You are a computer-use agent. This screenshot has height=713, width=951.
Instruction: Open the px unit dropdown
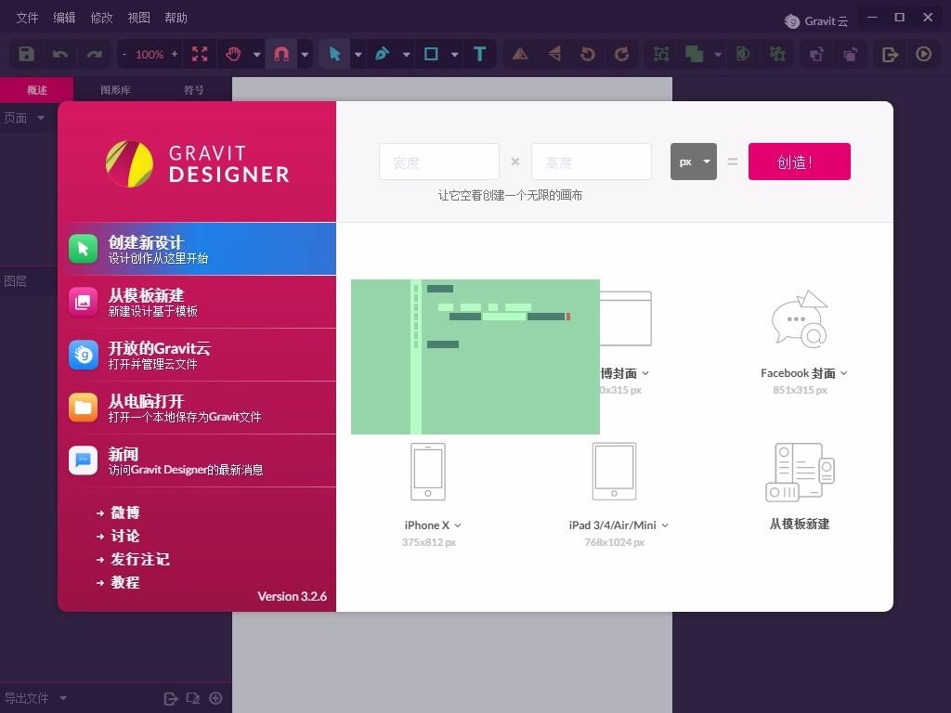(693, 162)
